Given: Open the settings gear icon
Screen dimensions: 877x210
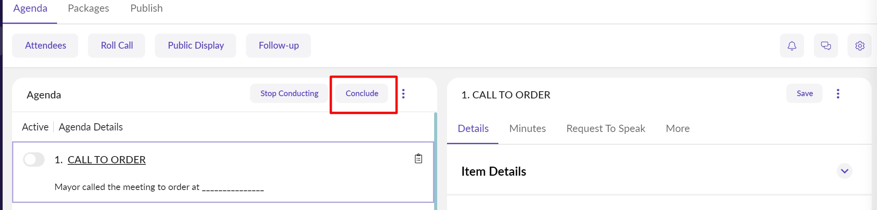Looking at the screenshot, I should tap(860, 46).
